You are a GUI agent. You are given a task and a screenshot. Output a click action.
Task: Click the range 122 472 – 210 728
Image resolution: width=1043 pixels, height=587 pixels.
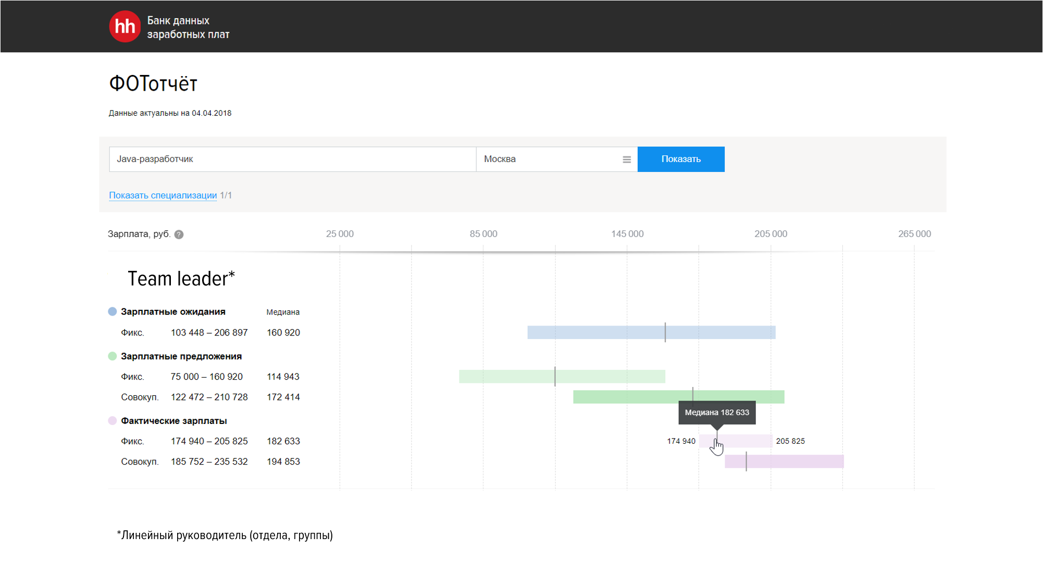(209, 397)
